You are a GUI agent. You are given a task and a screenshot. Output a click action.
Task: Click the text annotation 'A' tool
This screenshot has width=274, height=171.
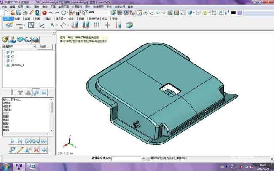click(52, 25)
